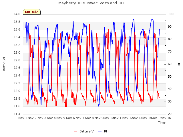Click the 'Nov 11' date label
The height and width of the screenshot is (137, 183).
point(118,118)
